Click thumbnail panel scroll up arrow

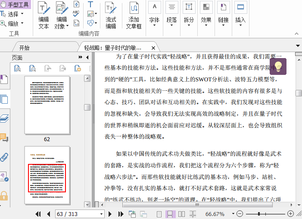pos(87,78)
